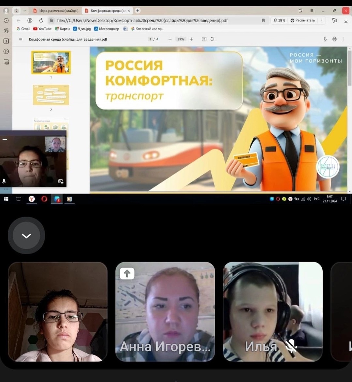352x382 pixels.
Task: Open a new tab with plus button
Action: (137, 11)
